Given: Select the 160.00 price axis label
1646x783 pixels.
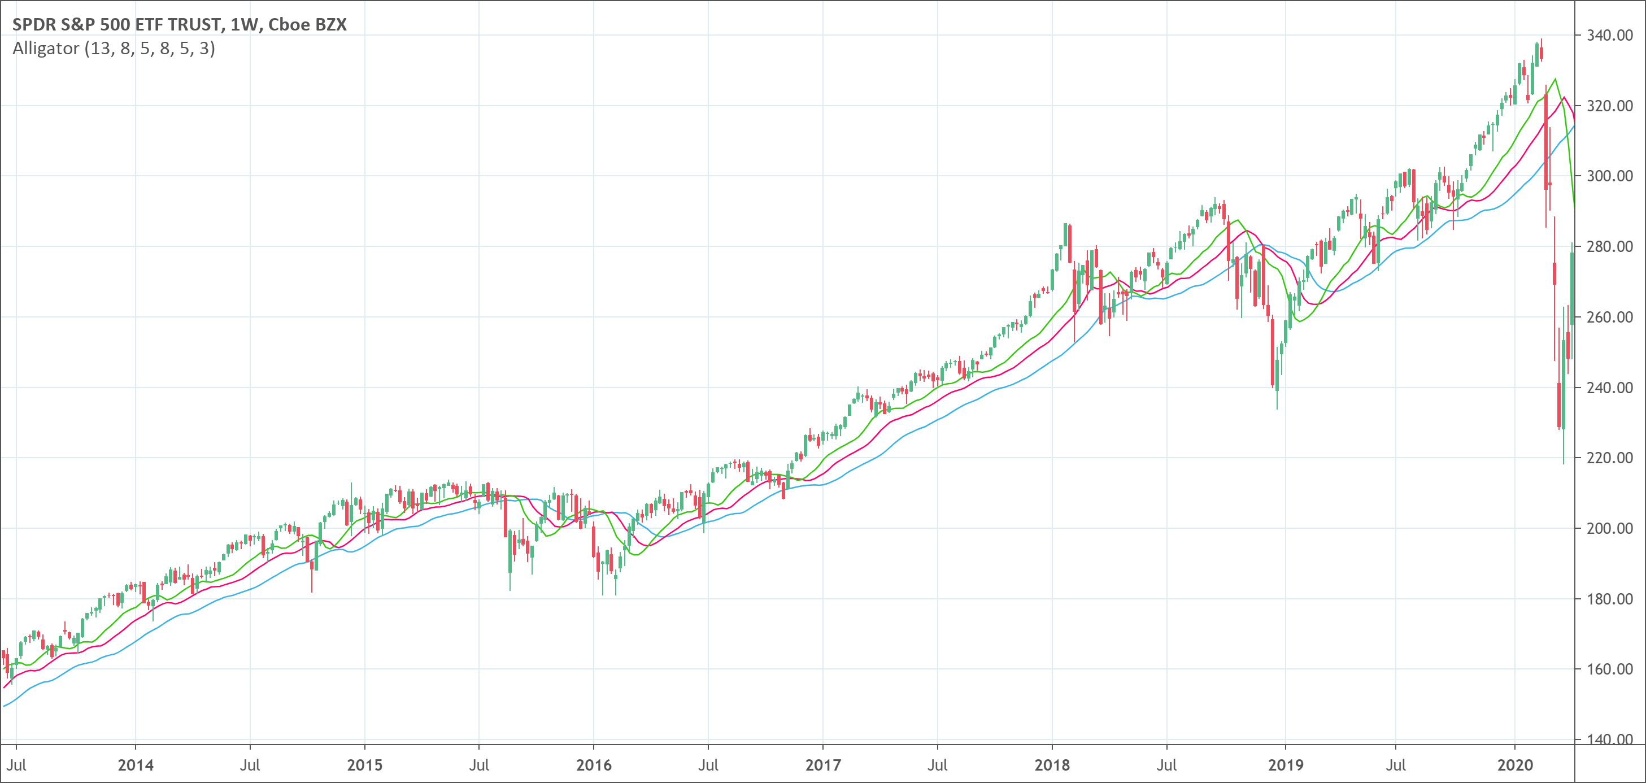Looking at the screenshot, I should click(1610, 669).
